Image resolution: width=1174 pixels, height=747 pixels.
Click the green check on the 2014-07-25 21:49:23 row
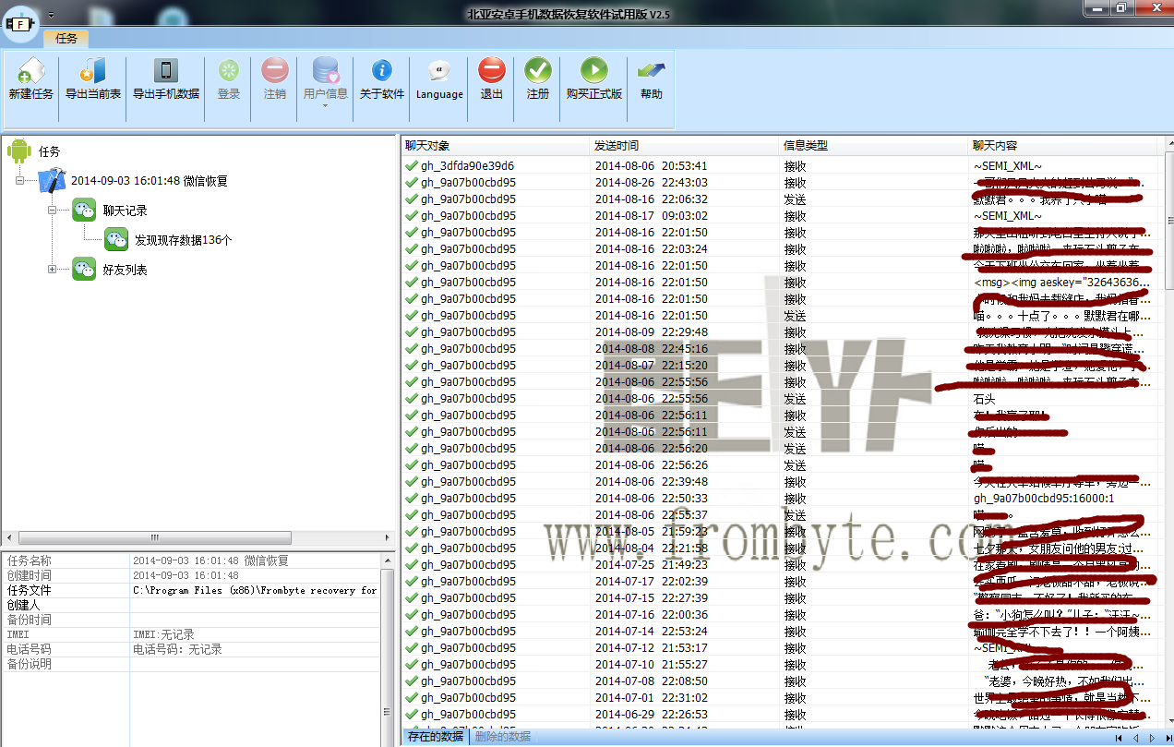411,565
